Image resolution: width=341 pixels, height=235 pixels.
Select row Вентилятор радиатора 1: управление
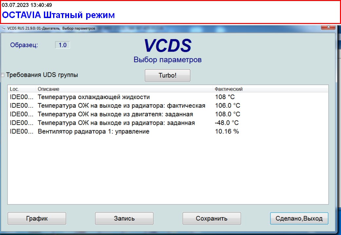tap(168, 132)
